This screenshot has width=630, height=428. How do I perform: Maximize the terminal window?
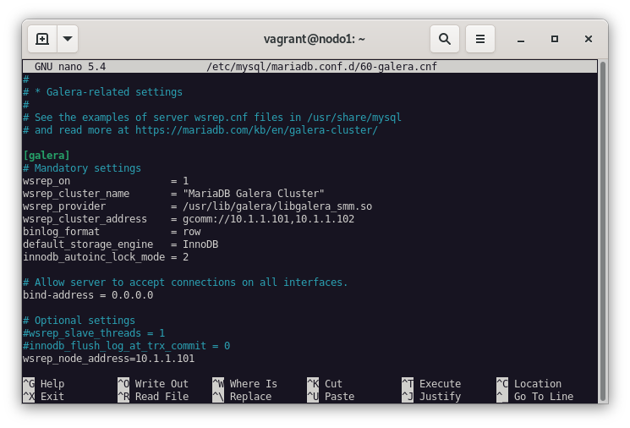pos(555,39)
